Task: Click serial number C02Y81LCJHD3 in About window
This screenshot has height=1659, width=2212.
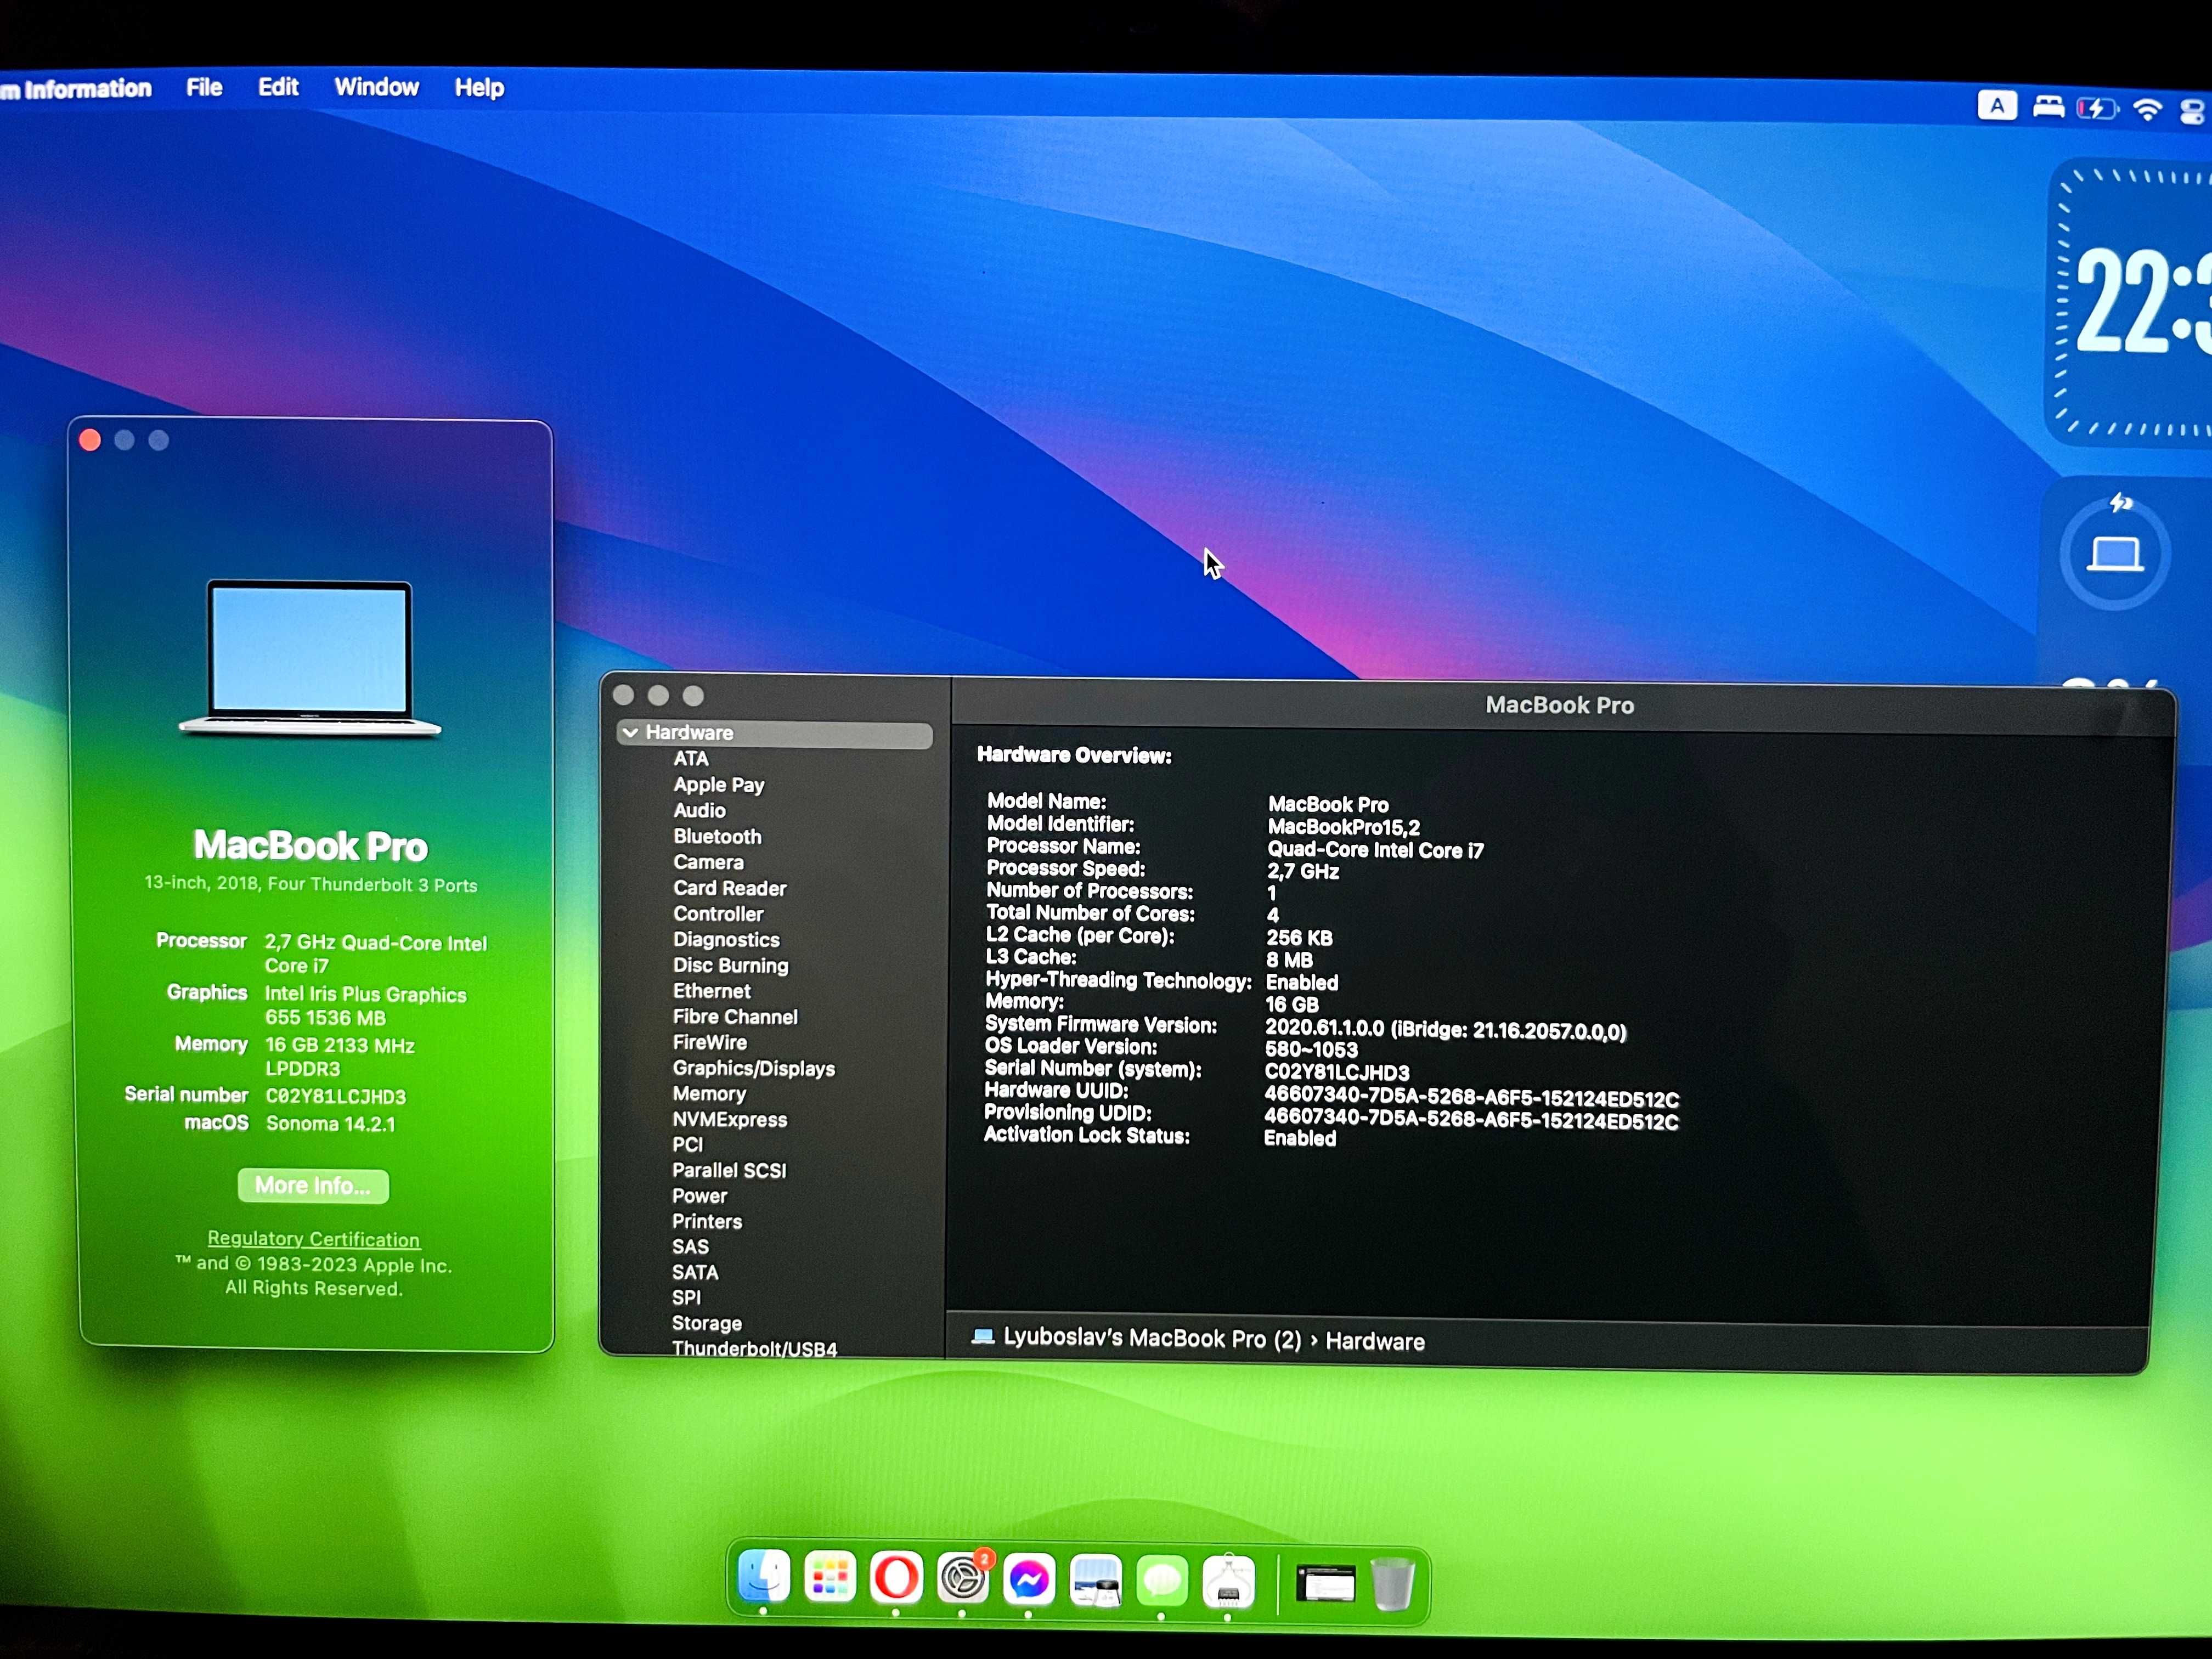Action: [x=336, y=1096]
